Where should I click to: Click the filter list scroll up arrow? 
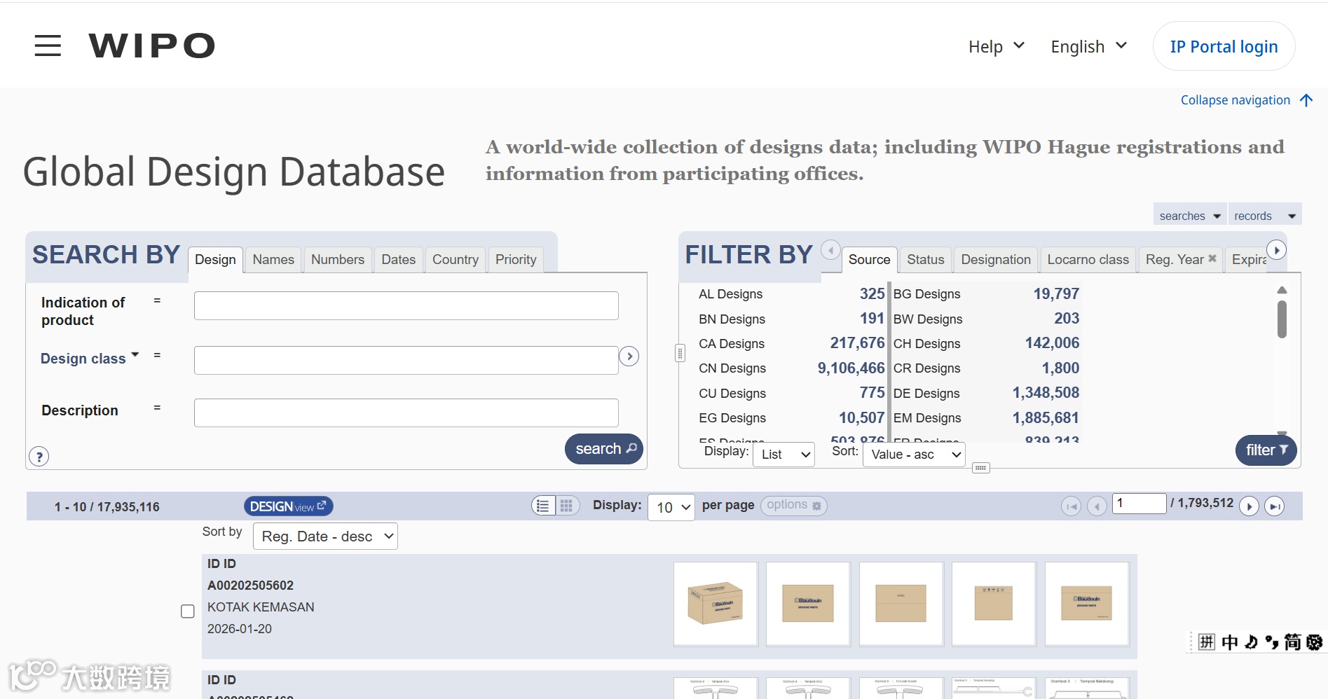(1282, 290)
